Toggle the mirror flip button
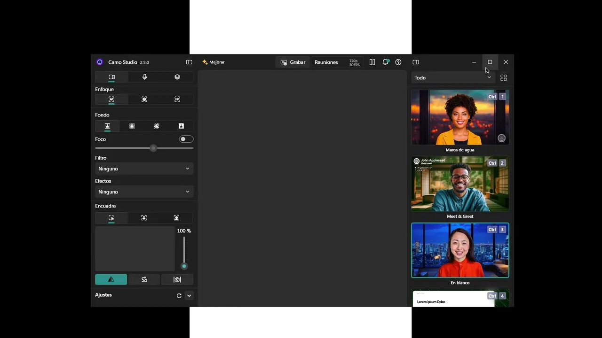602x338 pixels. click(x=111, y=279)
